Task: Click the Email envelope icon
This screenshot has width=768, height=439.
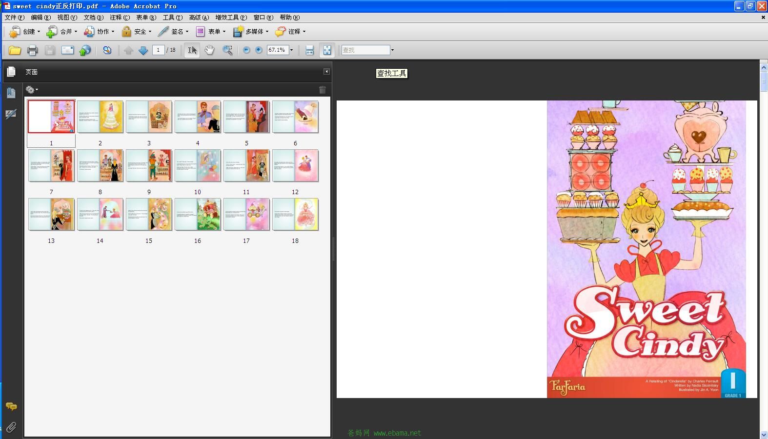Action: [x=67, y=50]
